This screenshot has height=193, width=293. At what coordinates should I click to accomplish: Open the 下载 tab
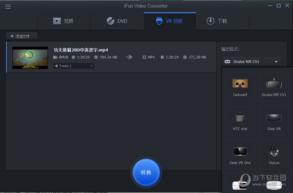click(217, 21)
